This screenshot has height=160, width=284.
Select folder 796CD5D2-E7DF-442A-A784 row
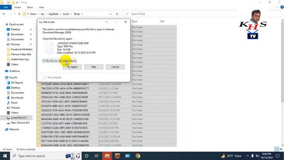[106, 88]
